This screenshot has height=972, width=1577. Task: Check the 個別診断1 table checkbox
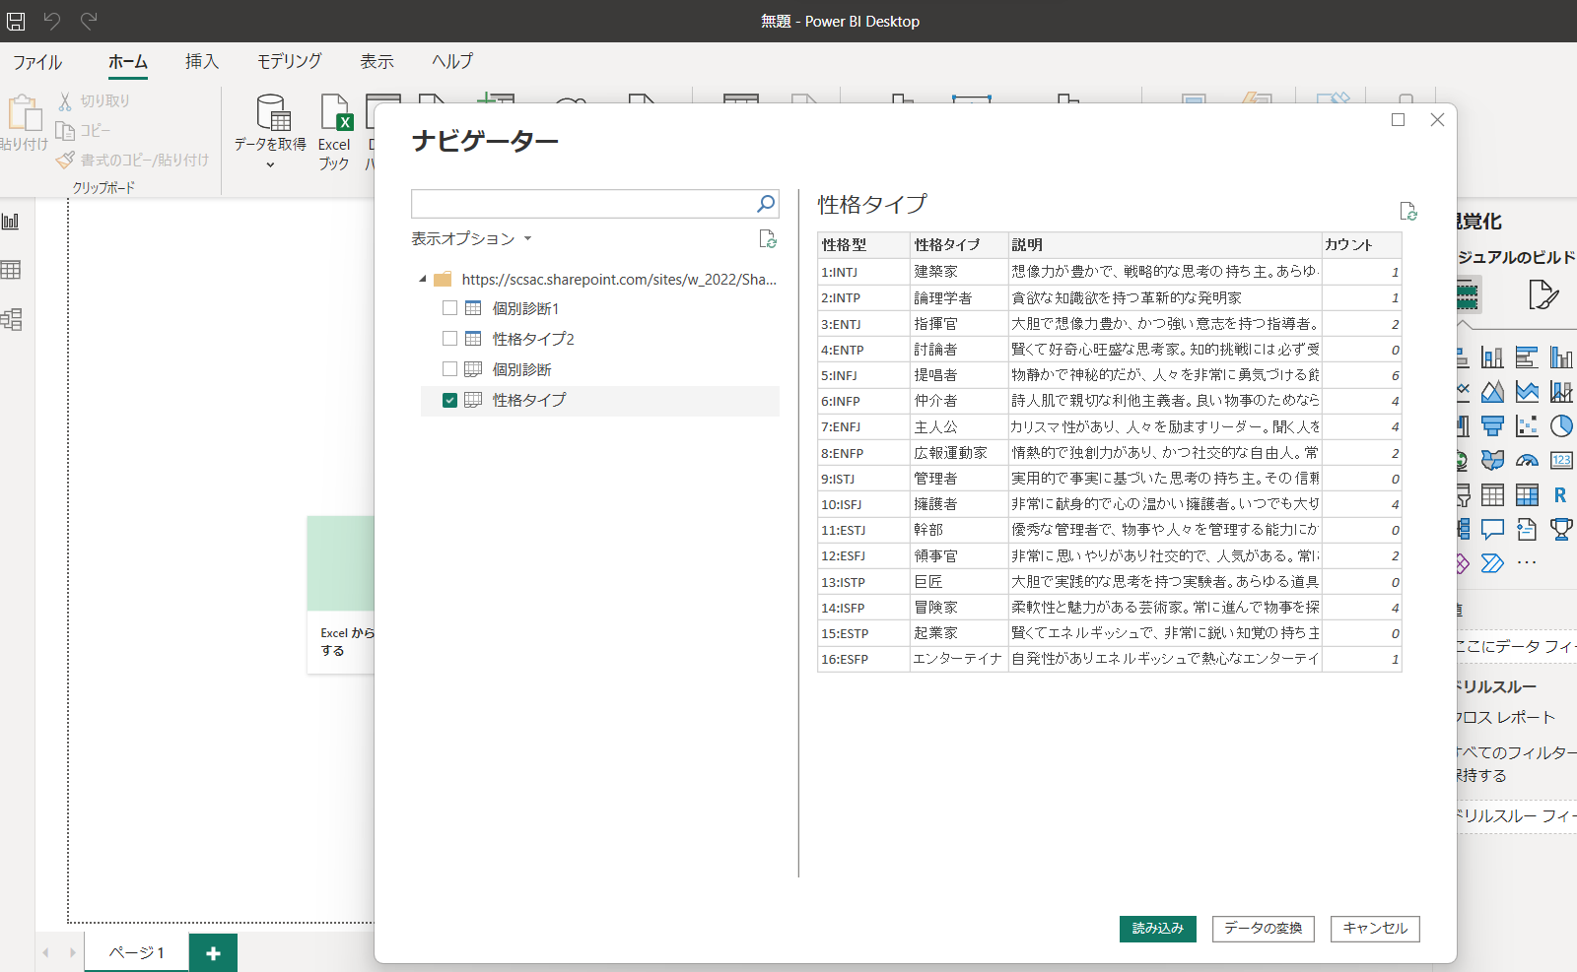[449, 308]
